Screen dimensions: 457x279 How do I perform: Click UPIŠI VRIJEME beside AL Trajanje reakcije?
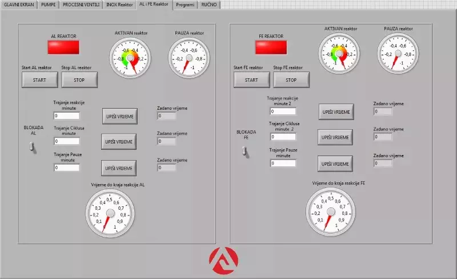(120, 116)
